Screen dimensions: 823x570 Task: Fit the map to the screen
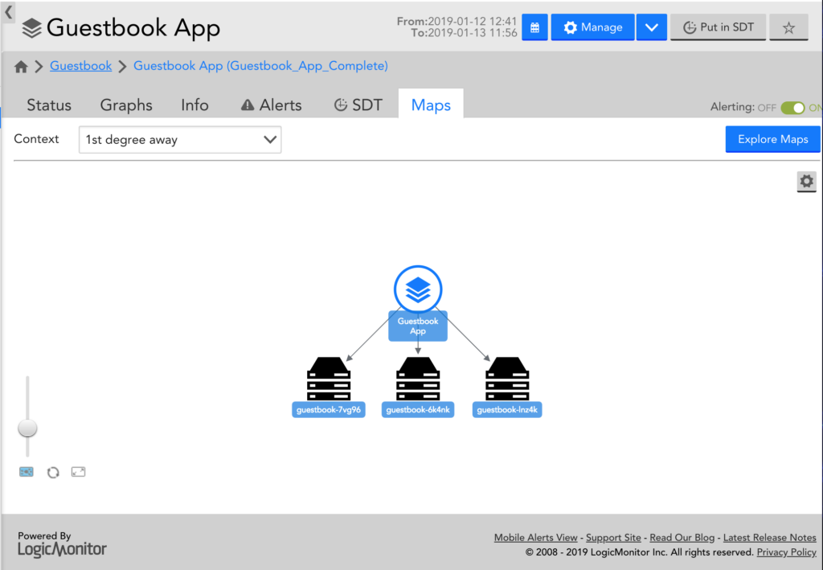pyautogui.click(x=78, y=472)
